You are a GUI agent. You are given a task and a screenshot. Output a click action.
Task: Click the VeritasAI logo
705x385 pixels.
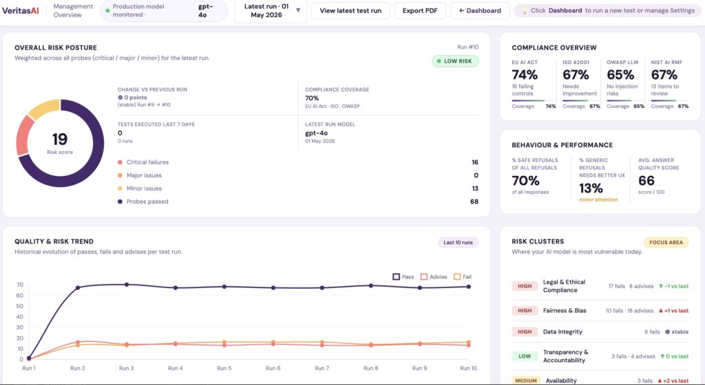click(21, 10)
